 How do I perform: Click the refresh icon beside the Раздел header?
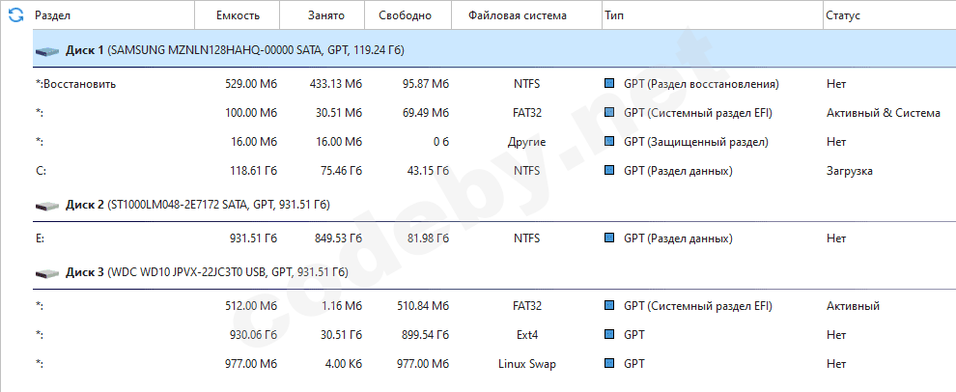(x=14, y=15)
